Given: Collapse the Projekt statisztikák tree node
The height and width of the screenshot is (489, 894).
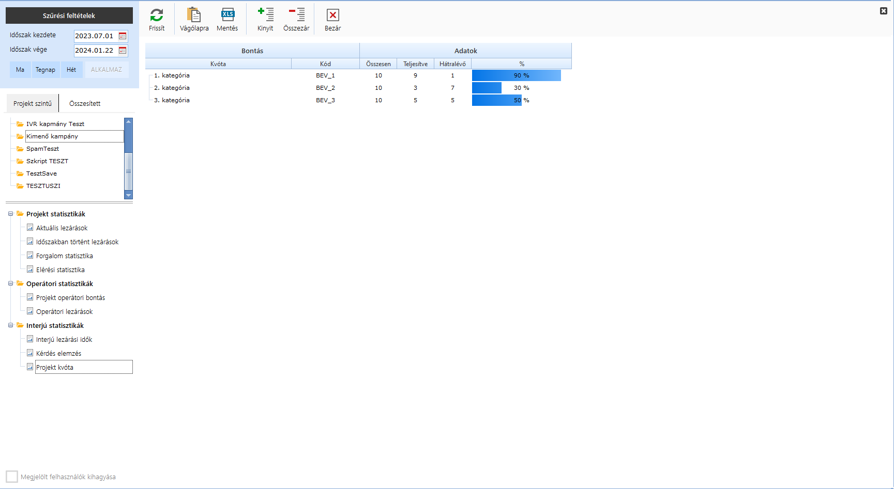Looking at the screenshot, I should (10, 214).
